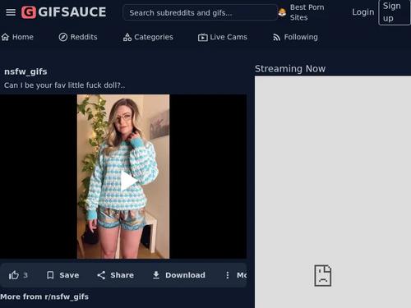The height and width of the screenshot is (308, 411).
Task: Click the like count 3
Action: (25, 275)
